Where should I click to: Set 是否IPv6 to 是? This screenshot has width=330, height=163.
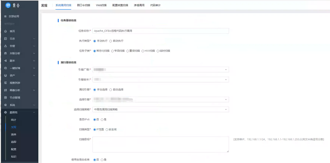(x=102, y=119)
